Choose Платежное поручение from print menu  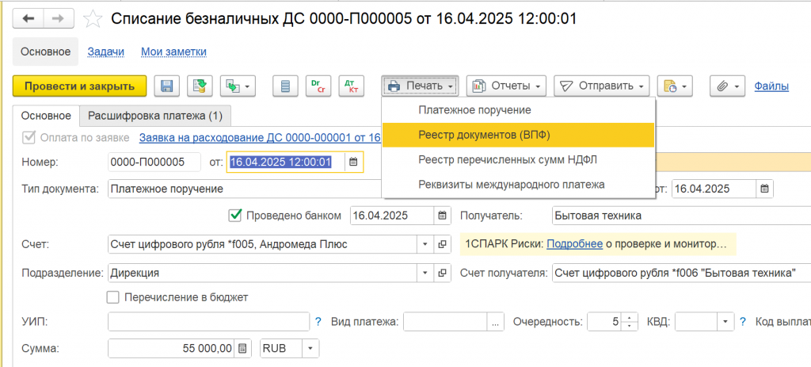[518, 110]
